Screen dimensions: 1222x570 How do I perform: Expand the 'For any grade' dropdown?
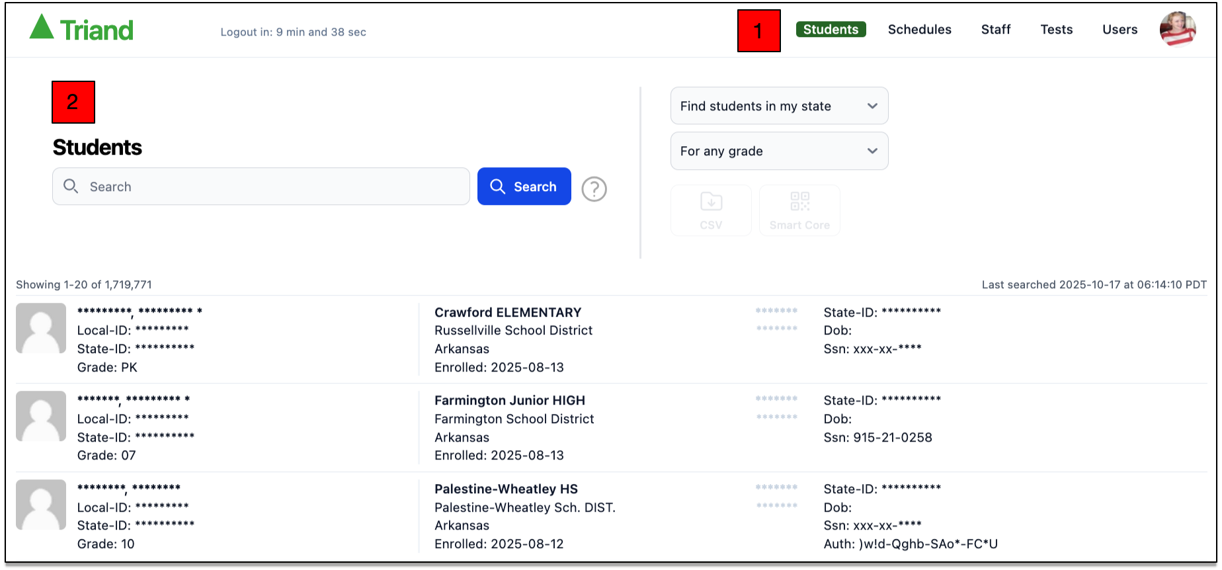point(779,151)
